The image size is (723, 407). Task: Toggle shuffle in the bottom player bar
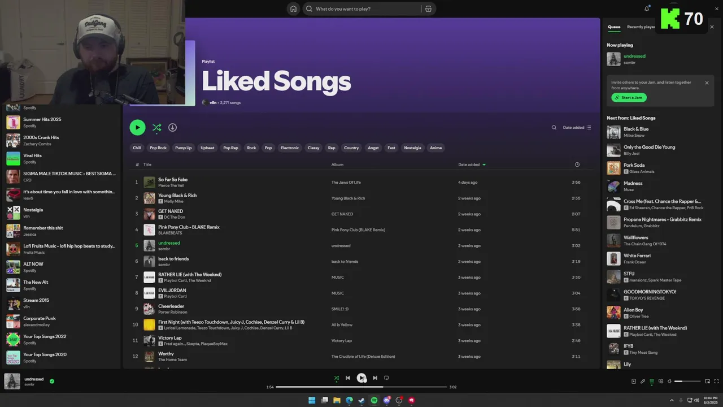337,378
